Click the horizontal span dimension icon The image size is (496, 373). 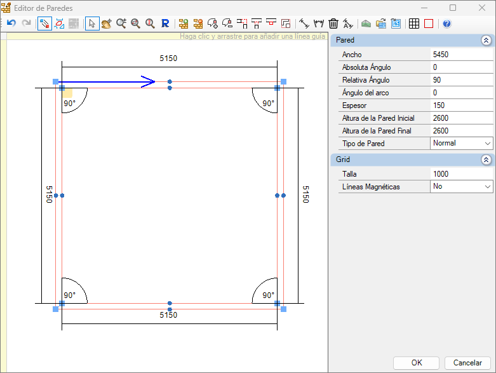tap(319, 24)
